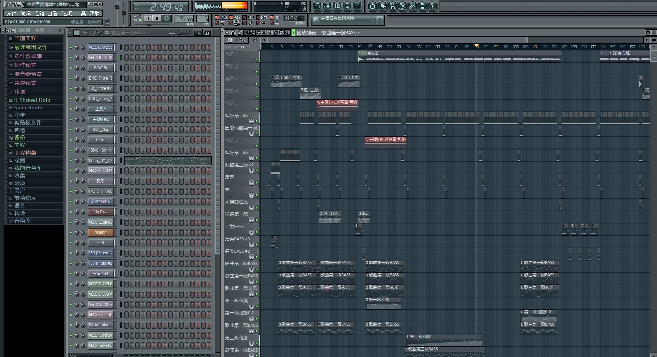Open the step sequencer shortcut icon
The height and width of the screenshot is (357, 657).
pos(327,6)
